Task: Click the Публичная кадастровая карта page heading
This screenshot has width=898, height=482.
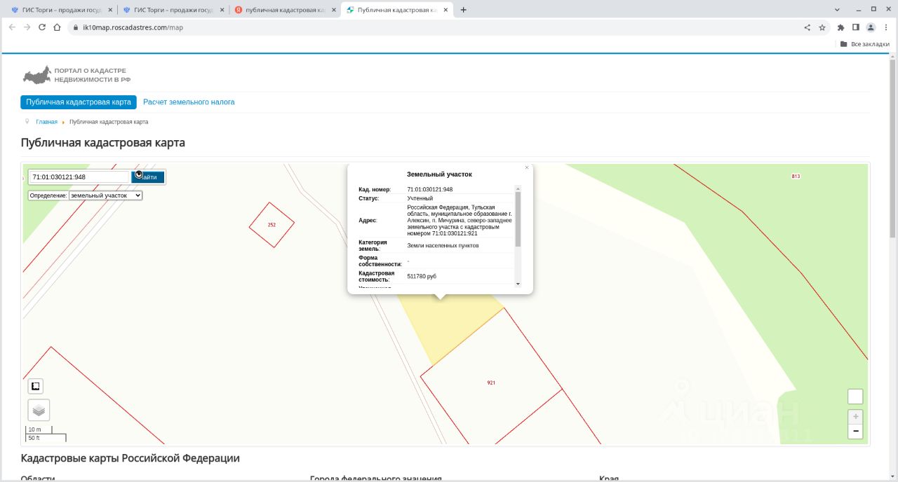Action: 103,143
